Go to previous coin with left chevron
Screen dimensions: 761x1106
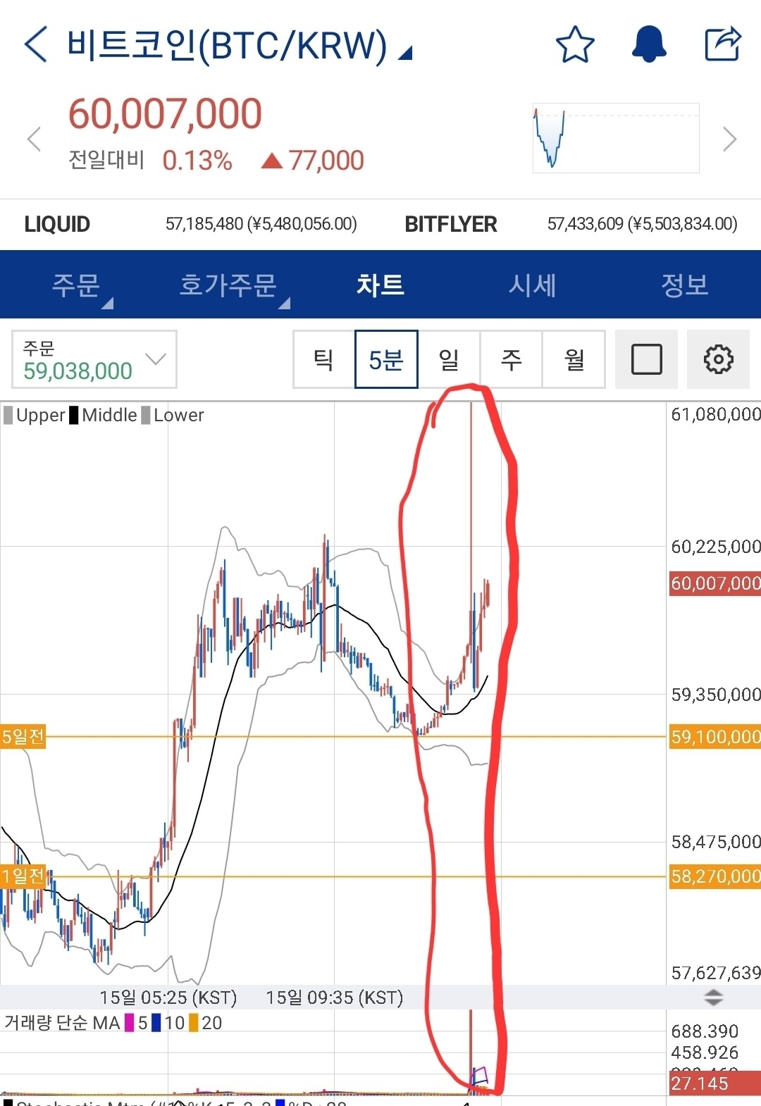click(x=34, y=139)
